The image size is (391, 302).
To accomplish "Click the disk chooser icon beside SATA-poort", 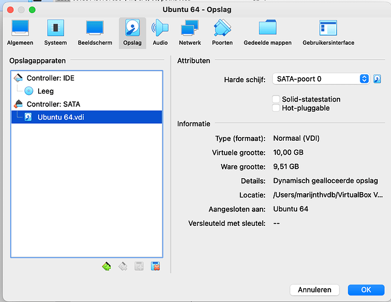I will 377,79.
